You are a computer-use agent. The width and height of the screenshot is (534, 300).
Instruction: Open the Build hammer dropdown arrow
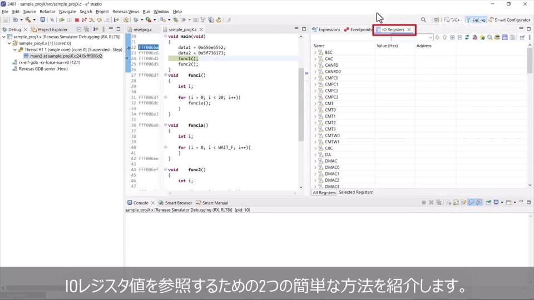pyautogui.click(x=34, y=20)
